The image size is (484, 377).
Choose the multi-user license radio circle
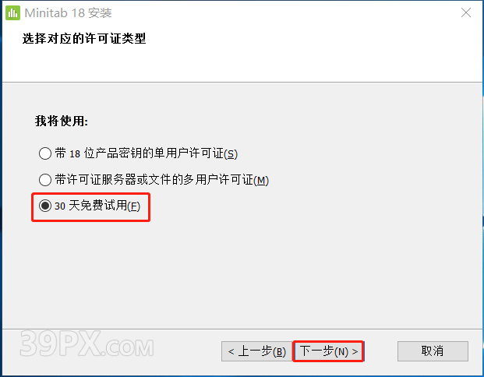click(45, 180)
